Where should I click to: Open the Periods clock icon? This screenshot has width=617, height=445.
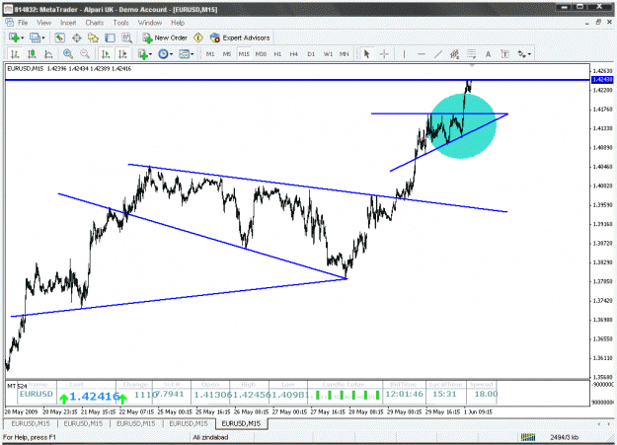pyautogui.click(x=163, y=54)
